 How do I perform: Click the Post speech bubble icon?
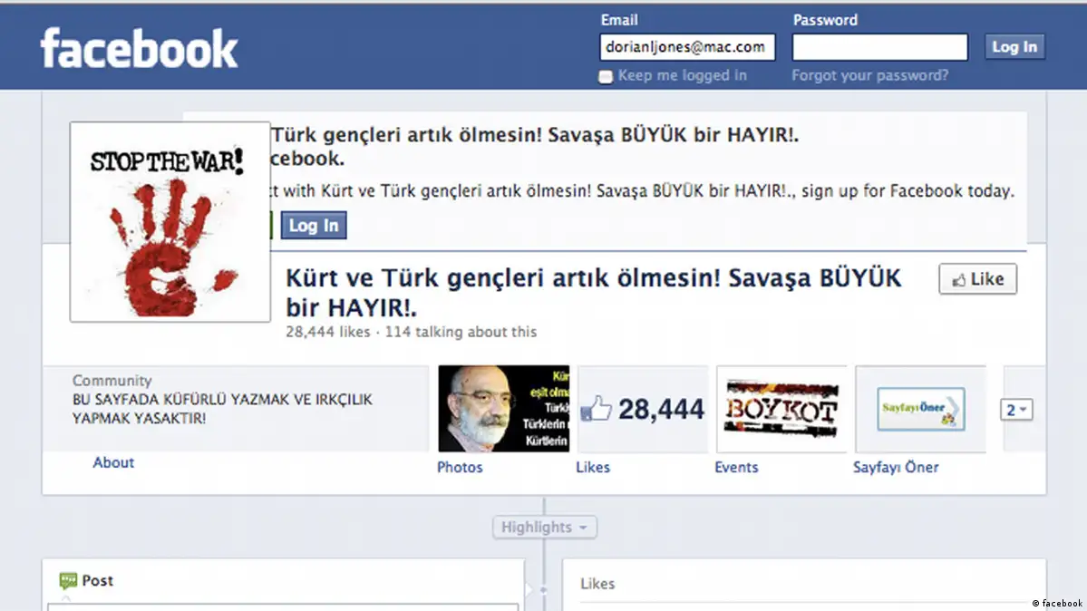pos(68,581)
